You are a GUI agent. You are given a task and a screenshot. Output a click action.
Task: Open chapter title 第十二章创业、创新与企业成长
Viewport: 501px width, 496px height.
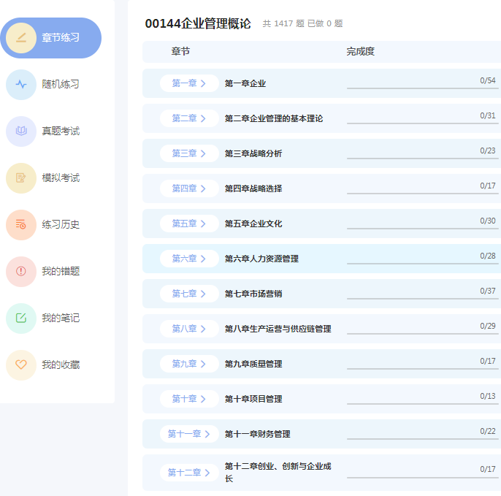[x=278, y=473]
